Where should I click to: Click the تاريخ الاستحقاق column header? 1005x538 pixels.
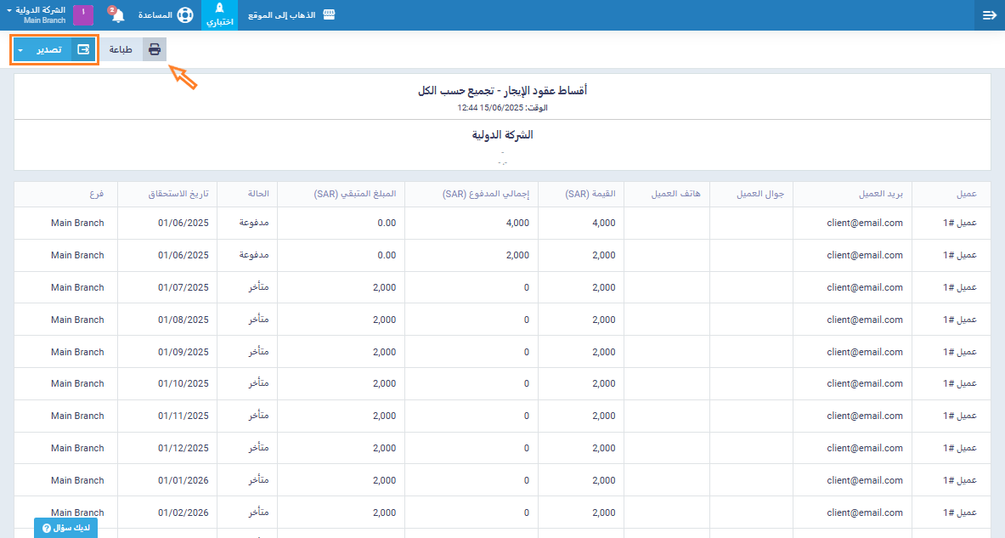[178, 194]
